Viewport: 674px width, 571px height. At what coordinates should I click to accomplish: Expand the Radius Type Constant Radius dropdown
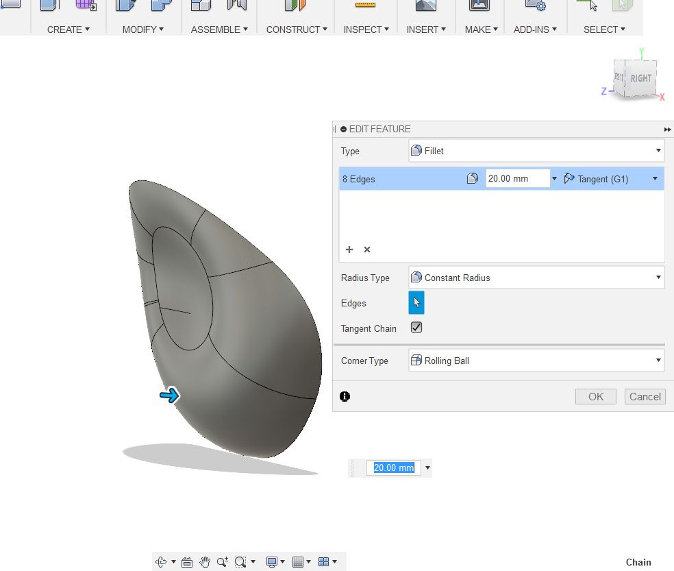pyautogui.click(x=536, y=278)
